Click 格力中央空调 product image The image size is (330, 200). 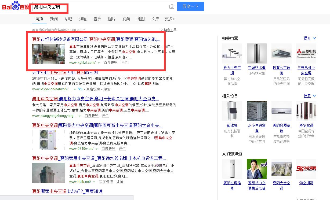(x=232, y=54)
